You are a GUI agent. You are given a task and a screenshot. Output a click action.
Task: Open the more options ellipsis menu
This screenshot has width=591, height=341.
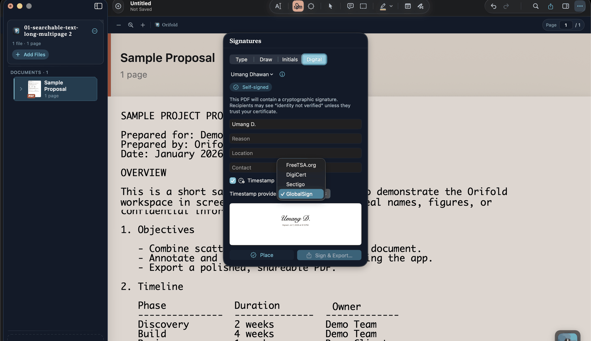click(x=580, y=6)
